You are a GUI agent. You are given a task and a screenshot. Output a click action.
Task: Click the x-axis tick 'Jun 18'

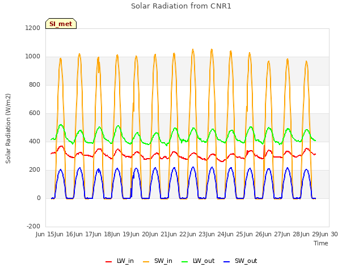tap(102, 234)
